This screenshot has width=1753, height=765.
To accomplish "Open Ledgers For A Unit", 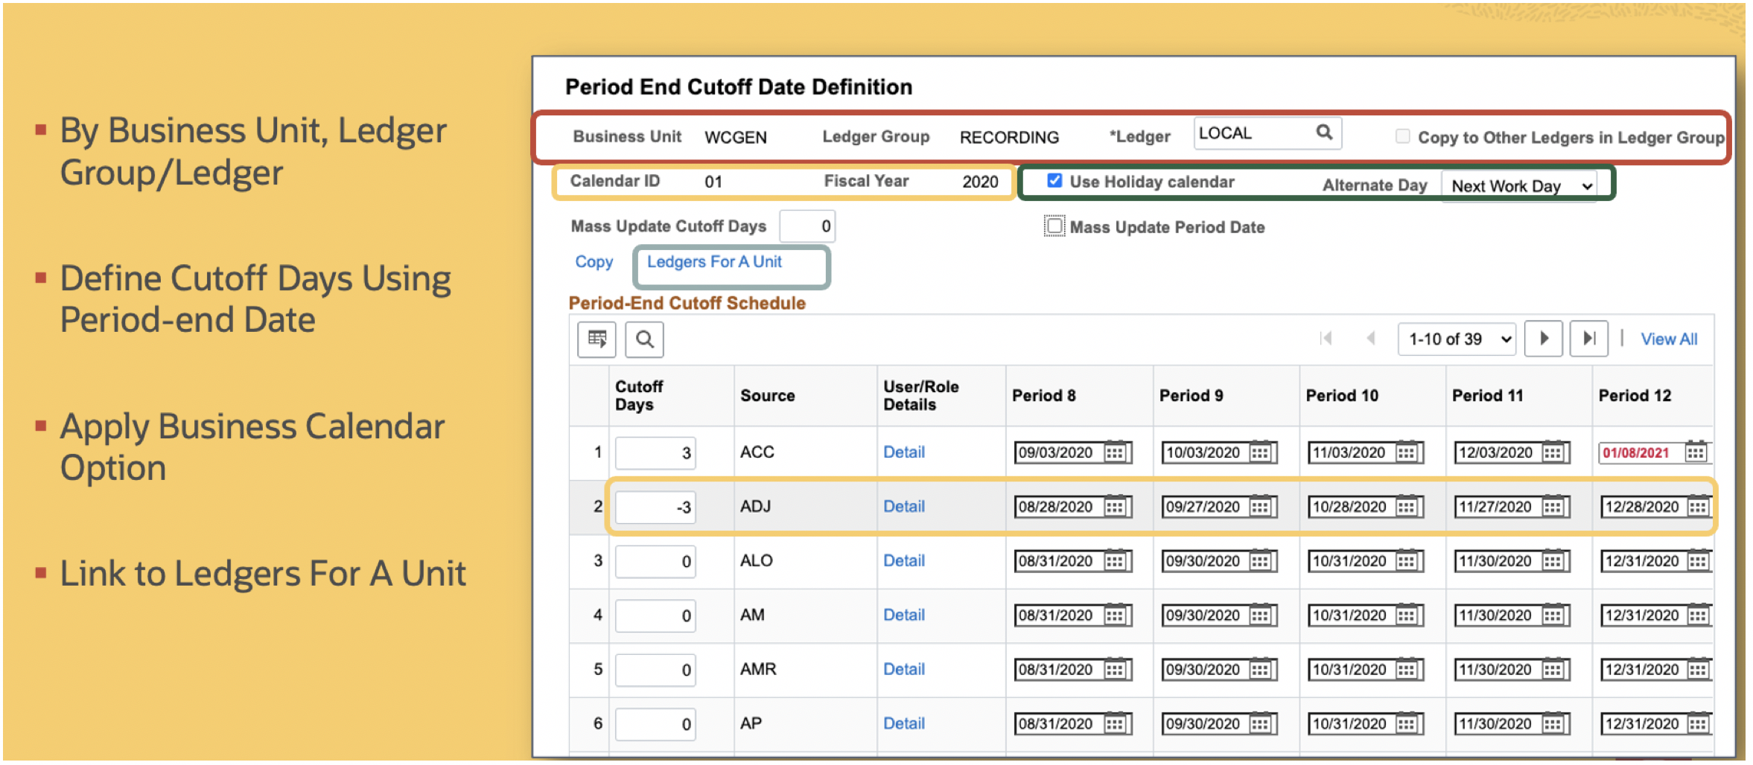I will [x=715, y=262].
